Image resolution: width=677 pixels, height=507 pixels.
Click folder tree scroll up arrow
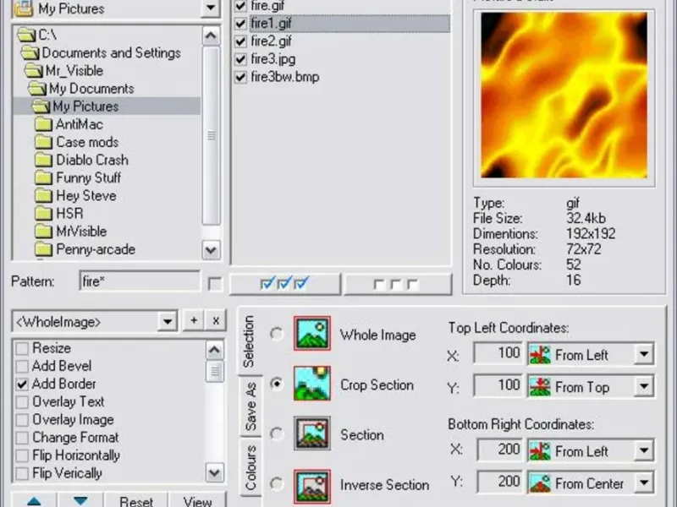coord(211,35)
